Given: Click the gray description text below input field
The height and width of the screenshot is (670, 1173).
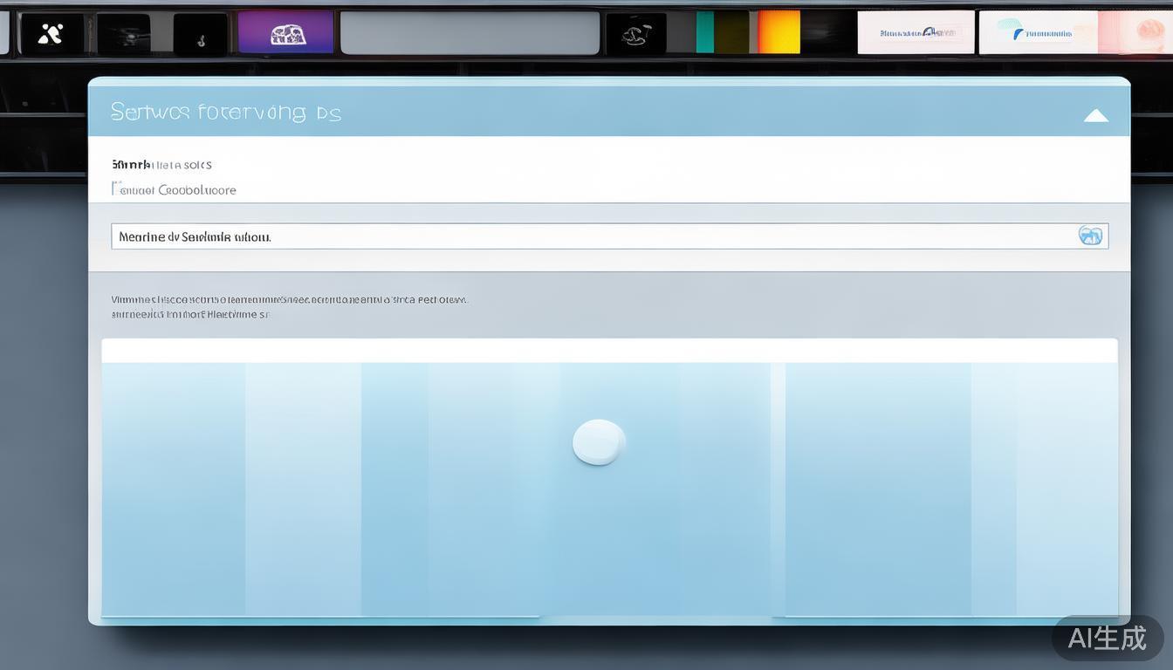Looking at the screenshot, I should pyautogui.click(x=288, y=306).
